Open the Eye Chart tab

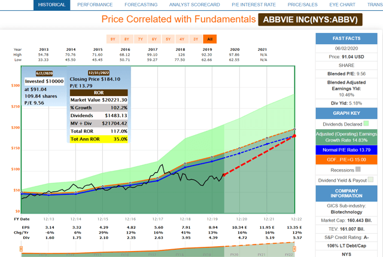point(342,5)
